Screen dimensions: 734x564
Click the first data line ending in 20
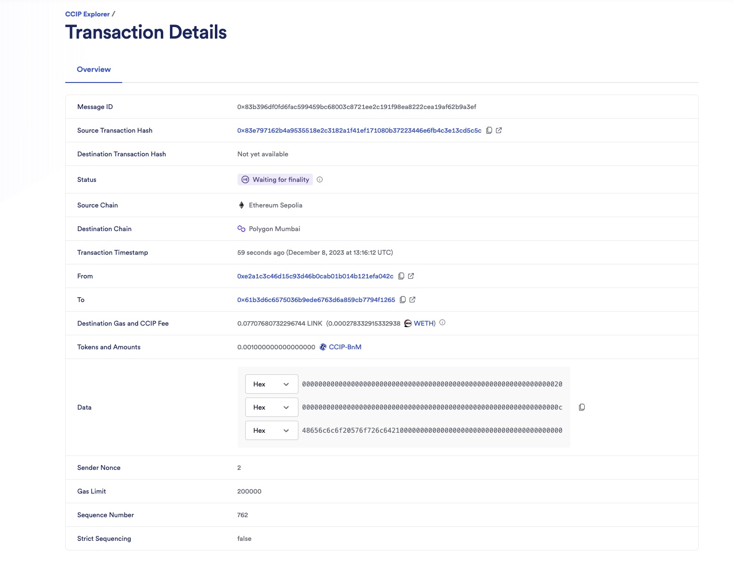pos(432,384)
